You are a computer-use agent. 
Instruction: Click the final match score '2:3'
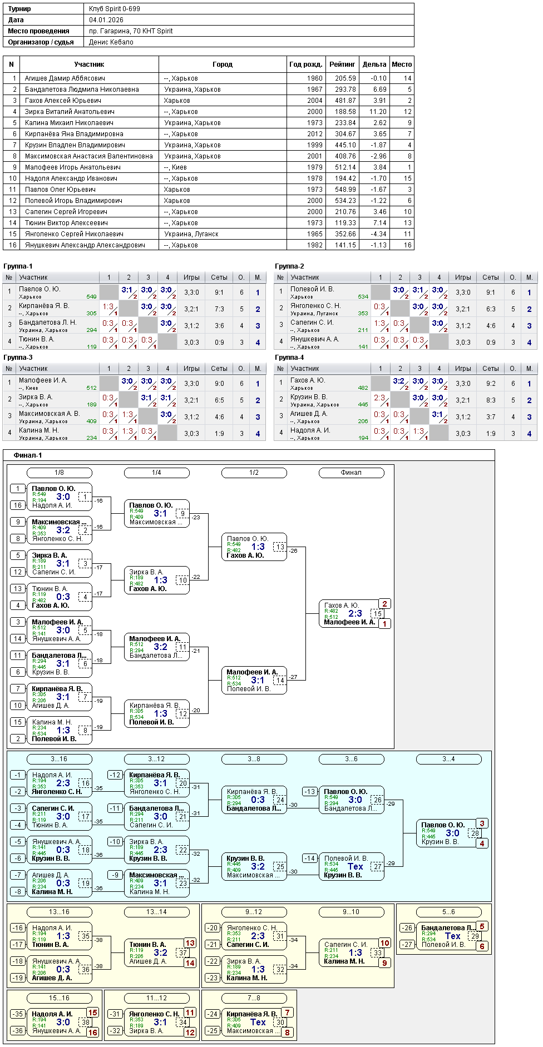tap(355, 613)
